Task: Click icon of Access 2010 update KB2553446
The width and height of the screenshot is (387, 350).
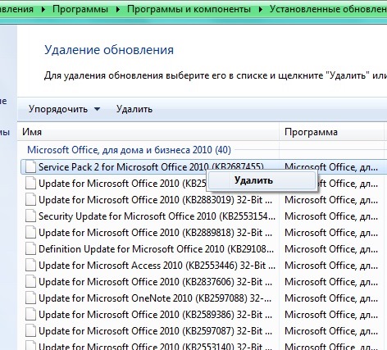Action: [x=30, y=266]
